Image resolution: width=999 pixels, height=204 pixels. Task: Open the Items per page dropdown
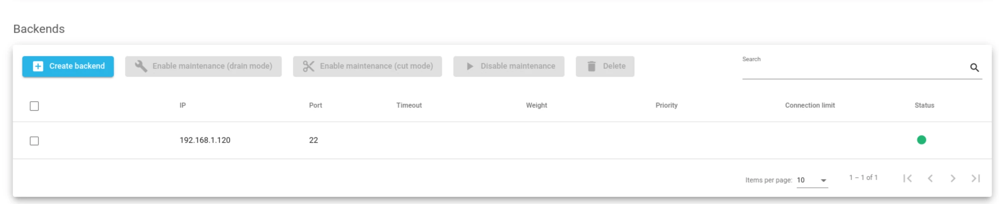(812, 180)
